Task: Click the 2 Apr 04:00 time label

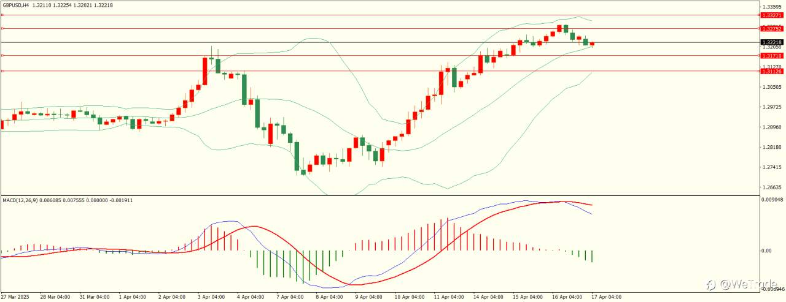Action: [172, 297]
